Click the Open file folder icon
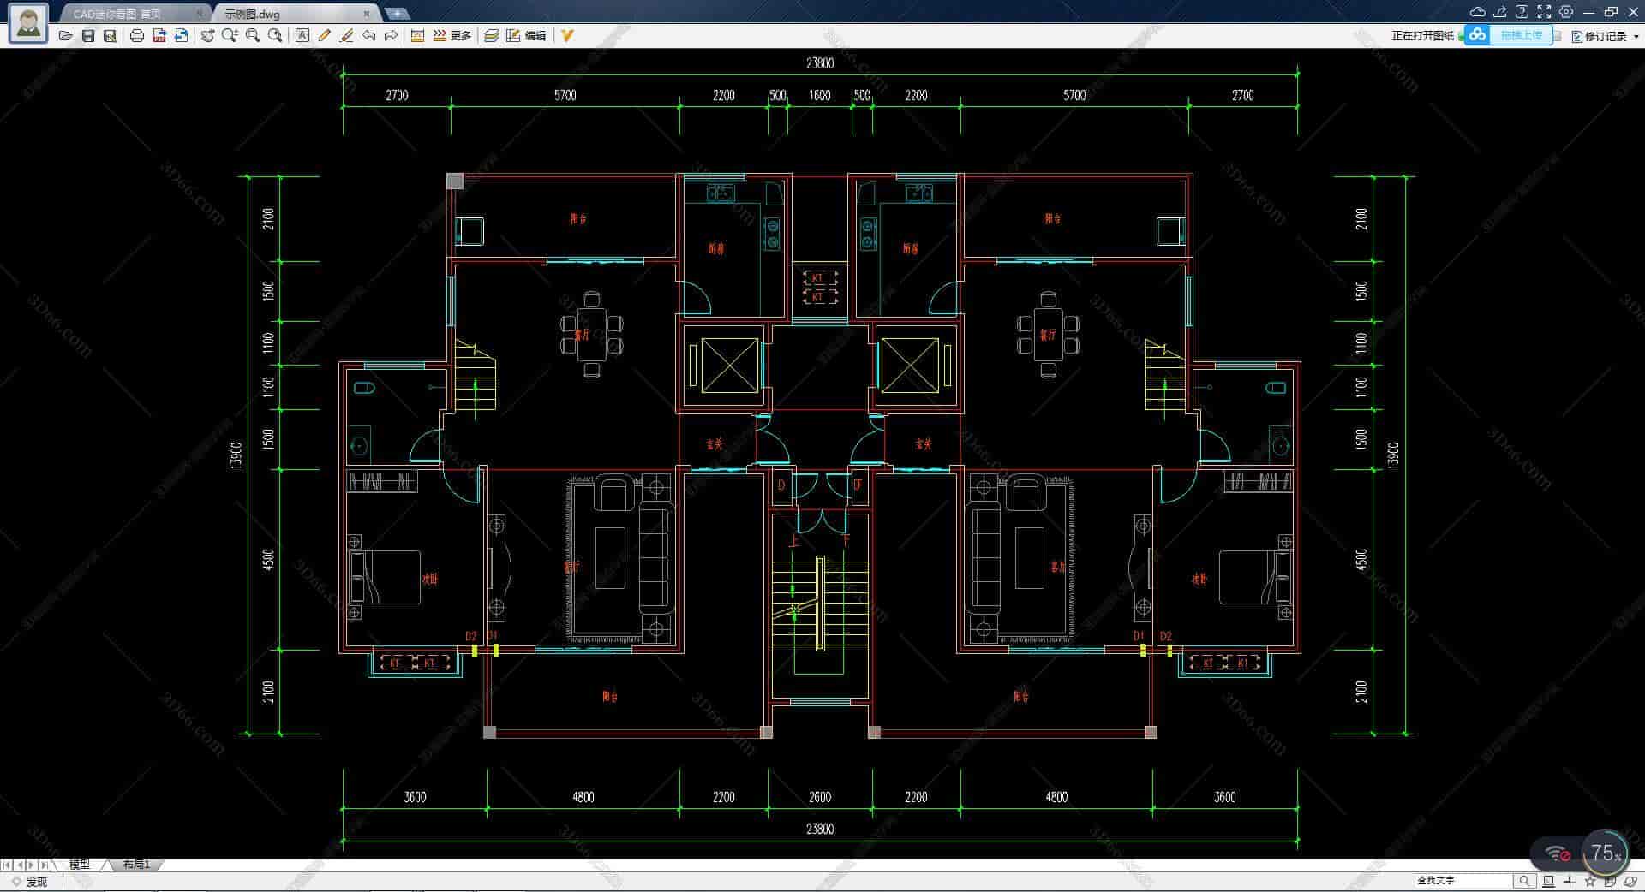Viewport: 1645px width, 892px height. click(65, 35)
